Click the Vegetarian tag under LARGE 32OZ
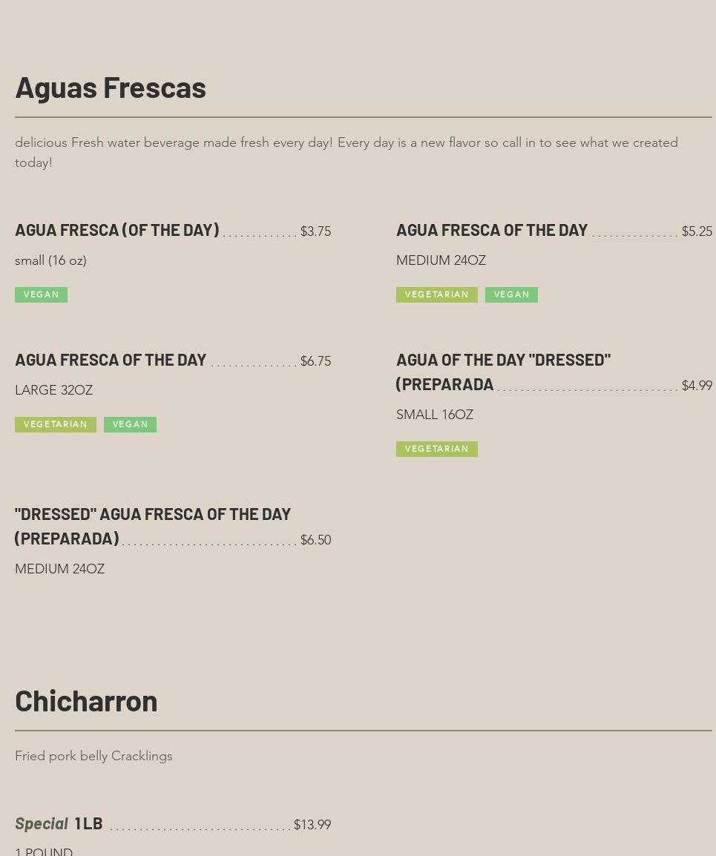Screen dimensions: 716x856 coord(56,424)
